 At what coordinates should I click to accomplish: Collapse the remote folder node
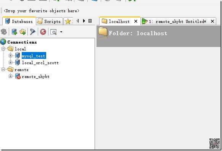(3, 70)
